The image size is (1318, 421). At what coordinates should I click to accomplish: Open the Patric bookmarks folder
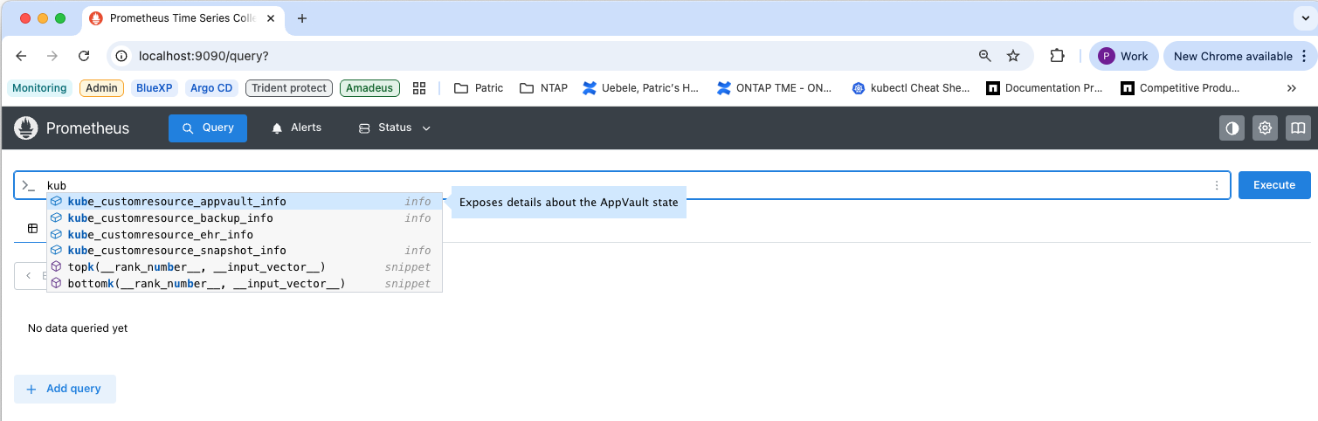point(479,88)
